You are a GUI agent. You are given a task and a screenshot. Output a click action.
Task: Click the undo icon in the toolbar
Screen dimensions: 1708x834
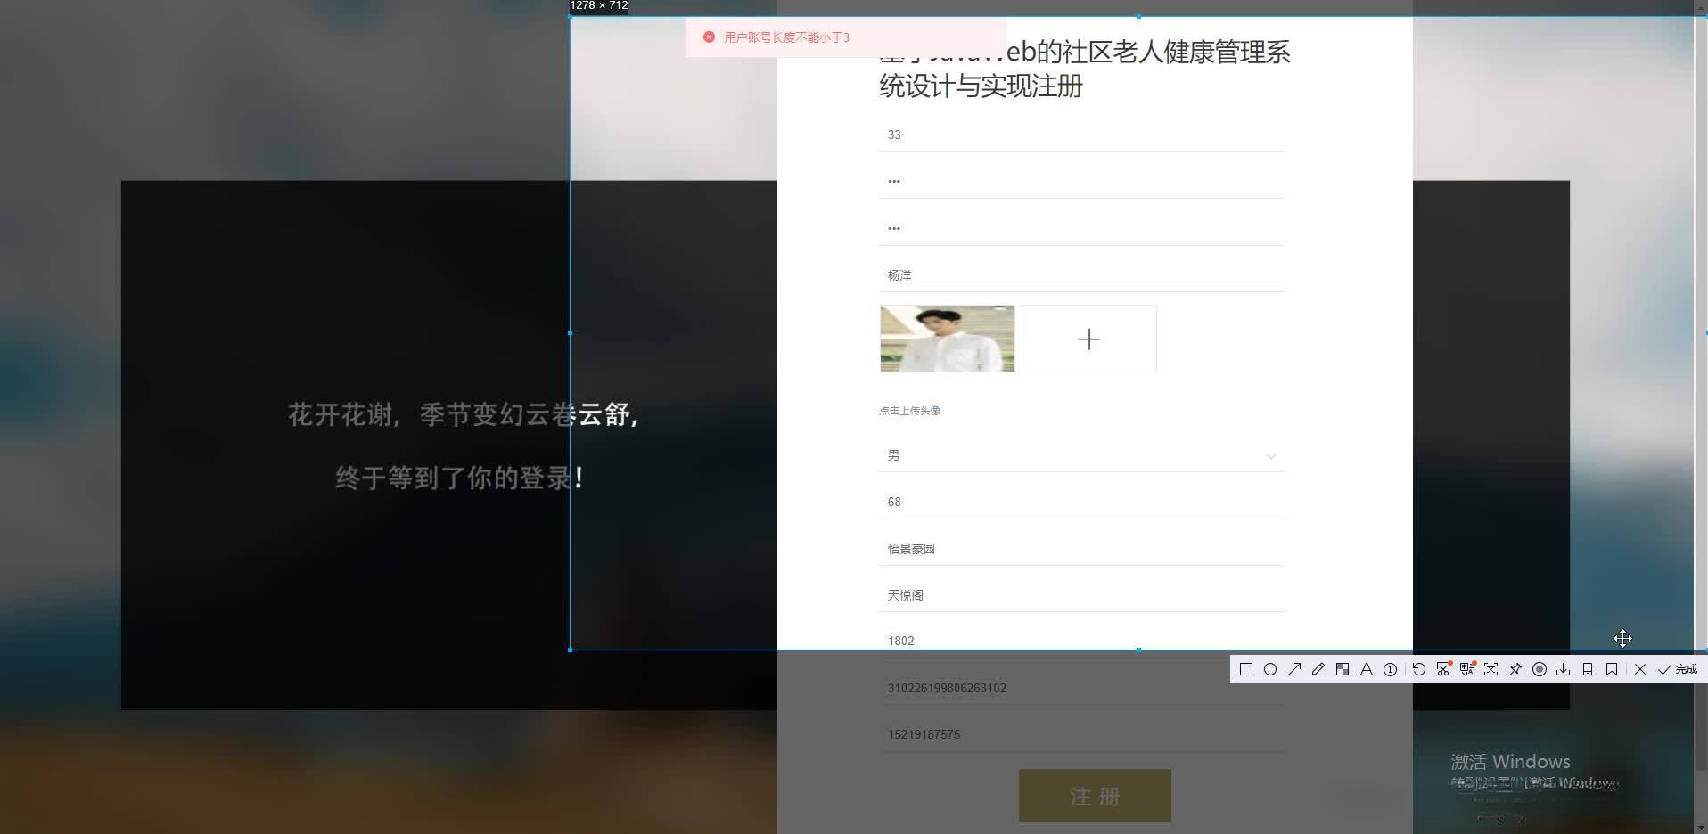pyautogui.click(x=1419, y=668)
